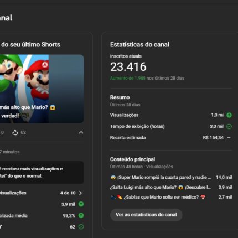The height and width of the screenshot is (238, 238).
Task: Click the 'Aumento de 1.968' subscriber text
Action: click(128, 78)
